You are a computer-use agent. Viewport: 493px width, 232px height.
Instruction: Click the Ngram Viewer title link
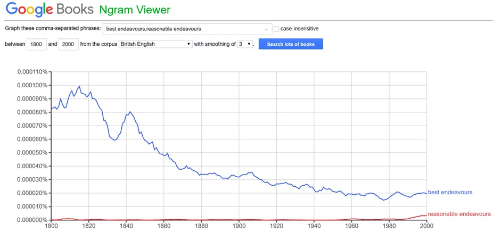[135, 10]
